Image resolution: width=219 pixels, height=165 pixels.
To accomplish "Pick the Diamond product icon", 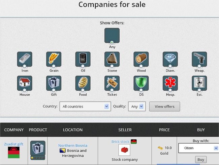I will [170, 59].
